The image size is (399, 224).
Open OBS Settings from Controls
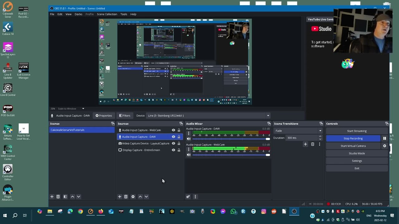(357, 161)
